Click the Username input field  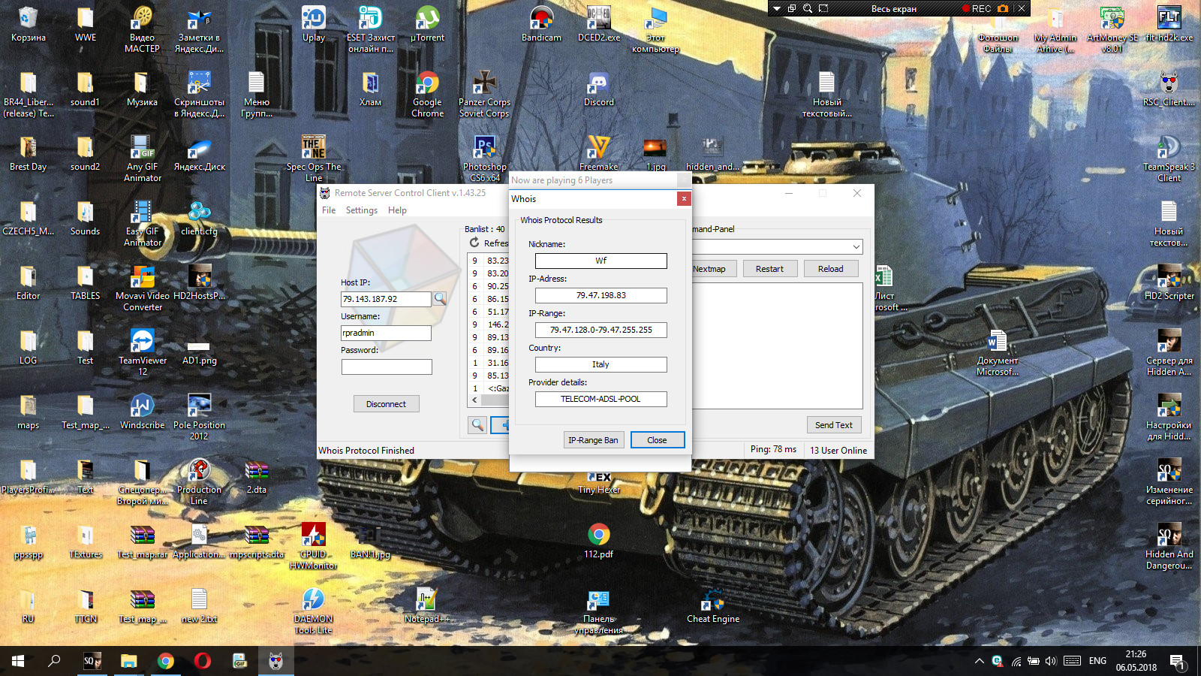[x=386, y=333]
